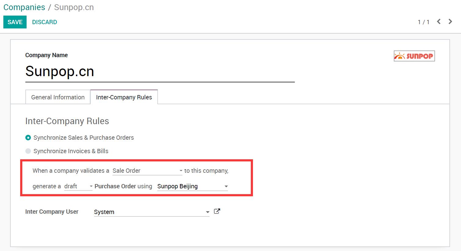This screenshot has width=461, height=251.
Task: Click the Inter Company User label
Action: coord(52,212)
